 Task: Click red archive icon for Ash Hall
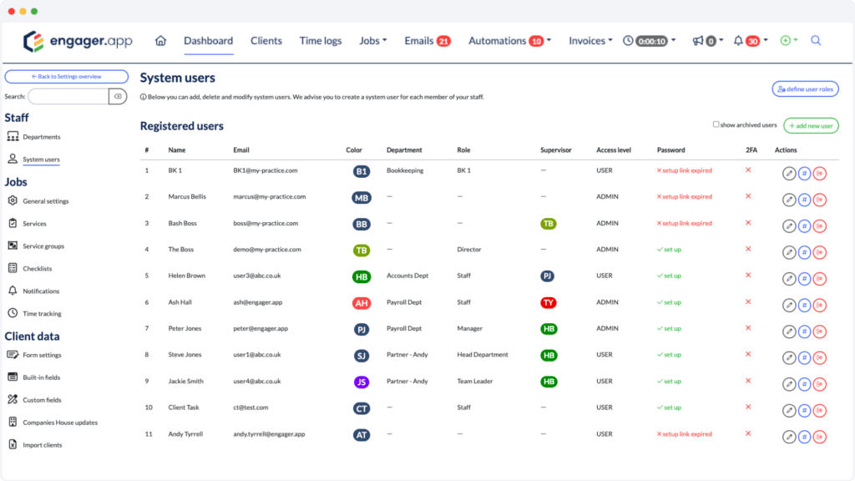[x=820, y=305]
